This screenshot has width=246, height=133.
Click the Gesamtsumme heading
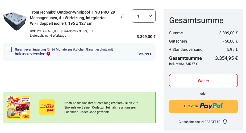click(x=196, y=20)
